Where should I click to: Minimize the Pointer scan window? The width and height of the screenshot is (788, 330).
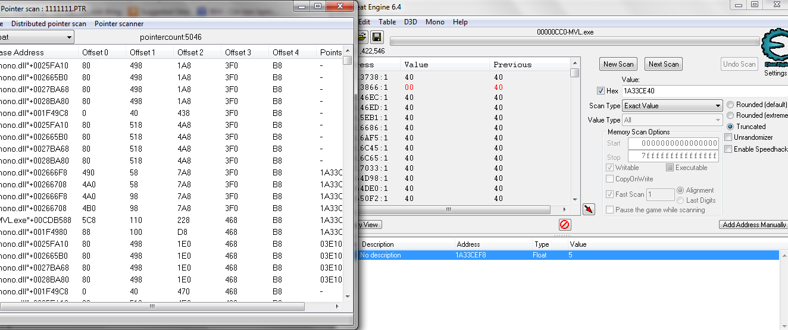(304, 6)
